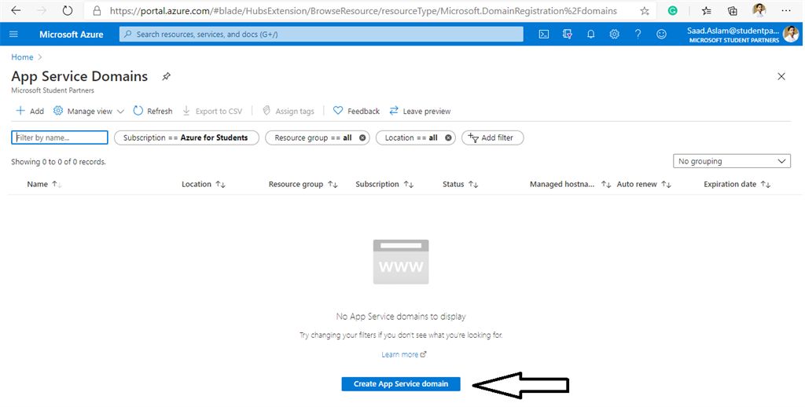
Task: Sort by Subscription column
Action: tap(384, 185)
